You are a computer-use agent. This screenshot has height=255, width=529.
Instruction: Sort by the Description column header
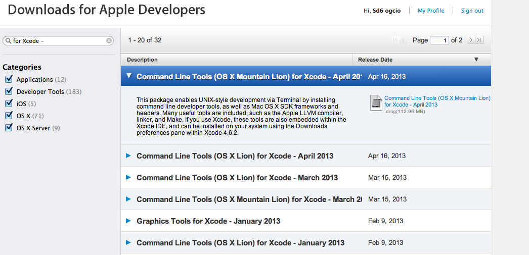(x=143, y=60)
